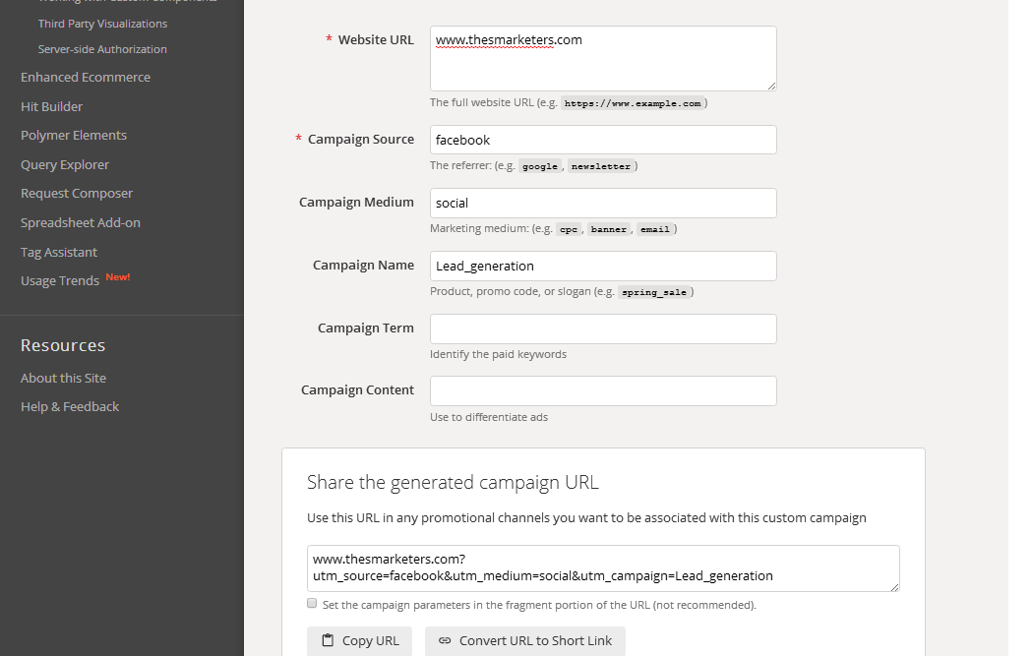Click the 'spring_sale' example code chip

(x=654, y=292)
